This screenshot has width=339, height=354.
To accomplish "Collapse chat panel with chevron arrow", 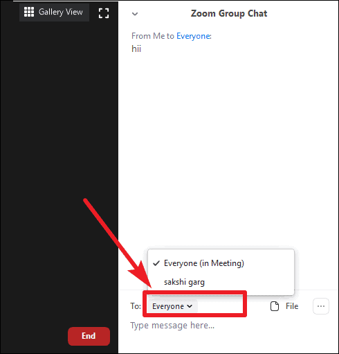I will coord(135,14).
